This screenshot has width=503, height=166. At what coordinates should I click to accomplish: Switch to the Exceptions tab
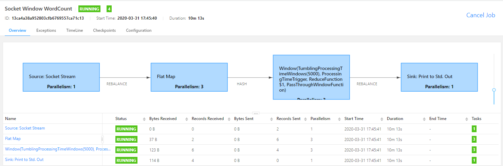click(46, 30)
